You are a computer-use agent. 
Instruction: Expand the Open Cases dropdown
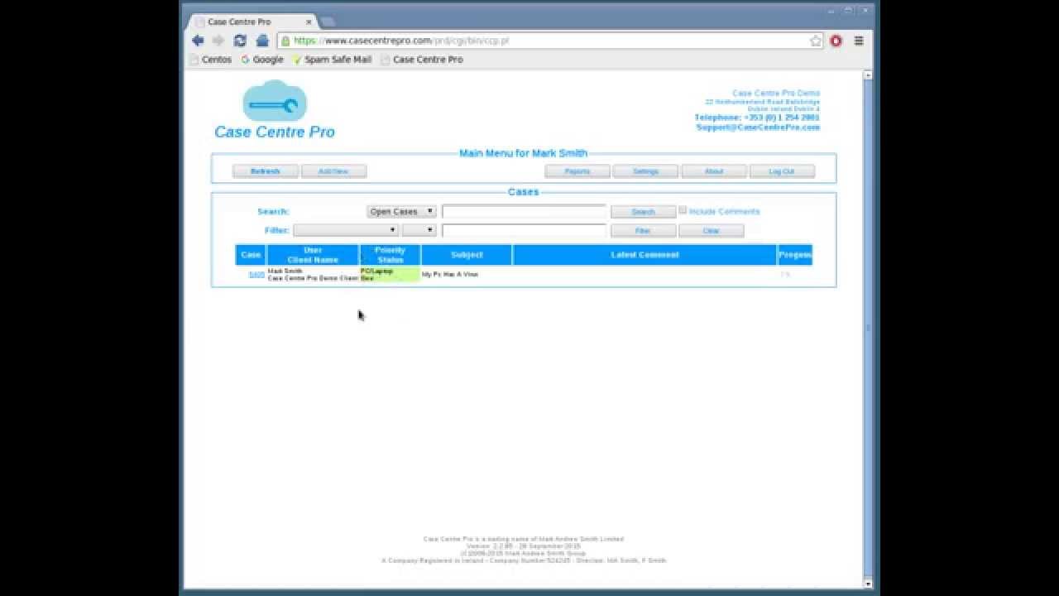click(x=401, y=212)
